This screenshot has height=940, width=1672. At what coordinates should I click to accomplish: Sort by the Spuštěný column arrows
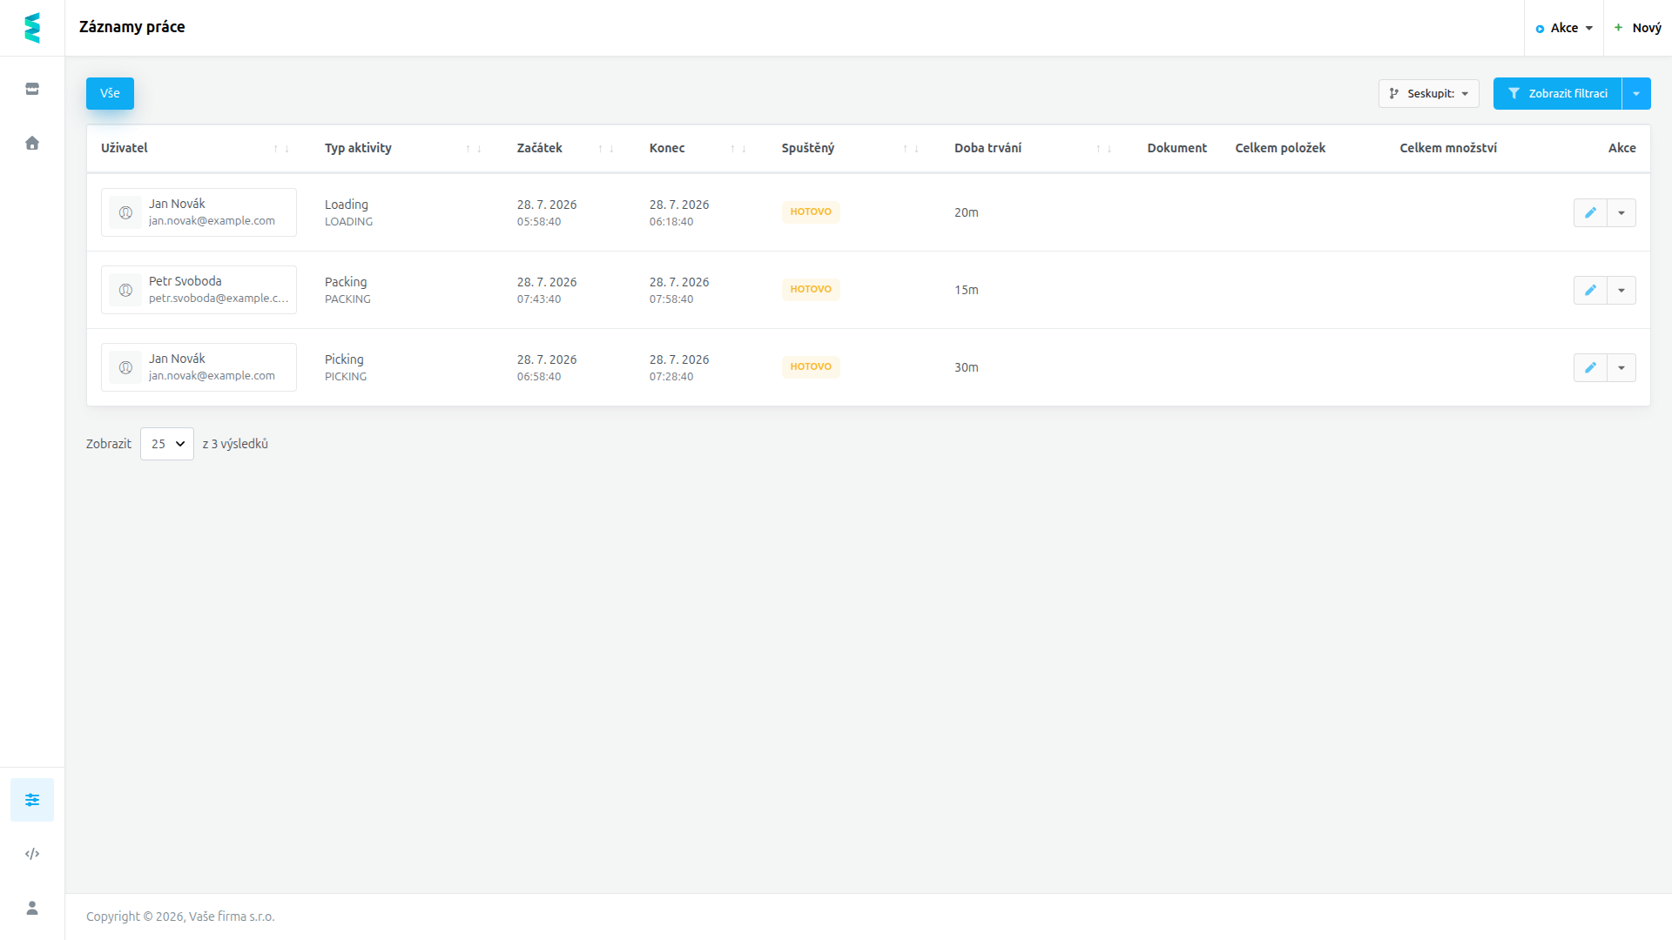coord(911,149)
